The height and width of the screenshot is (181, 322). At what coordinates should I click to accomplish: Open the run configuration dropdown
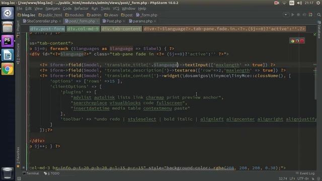tap(286, 15)
